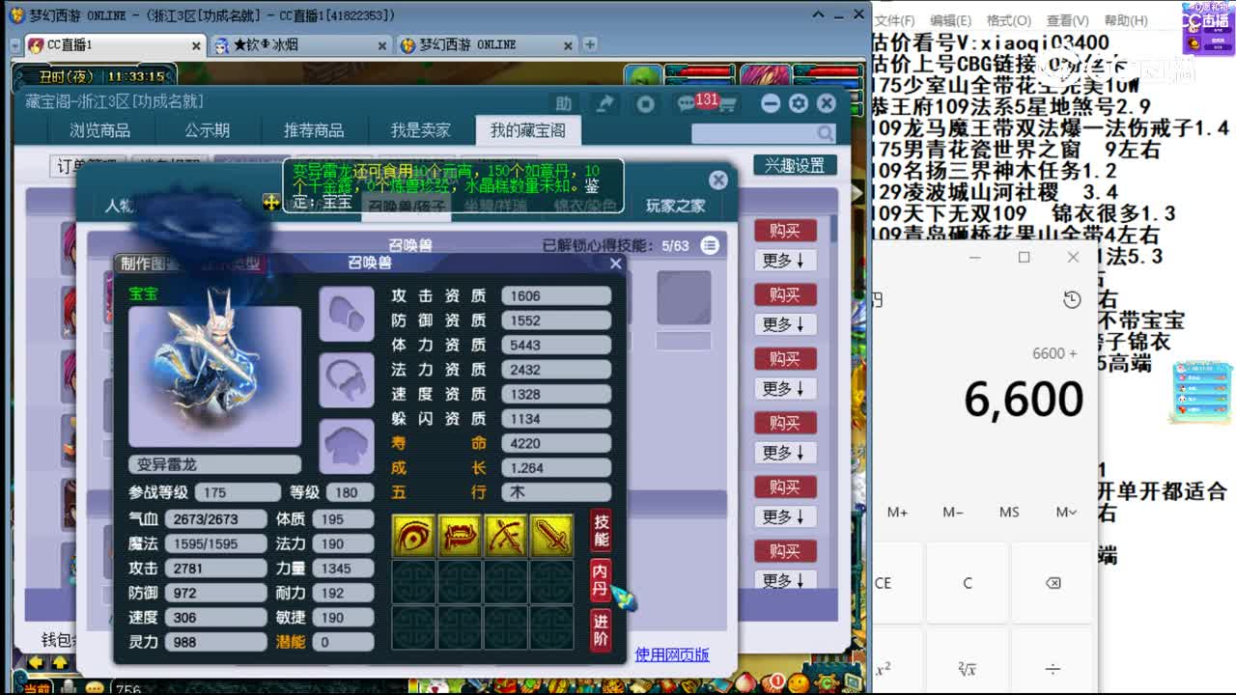
Task: Click the yellow move-cross icon
Action: click(271, 203)
